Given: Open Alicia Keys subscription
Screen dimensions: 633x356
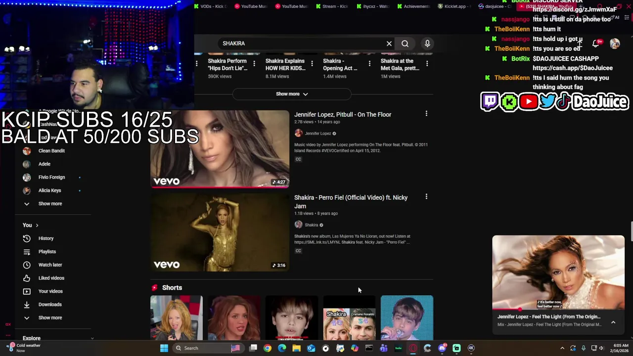Looking at the screenshot, I should pos(49,190).
